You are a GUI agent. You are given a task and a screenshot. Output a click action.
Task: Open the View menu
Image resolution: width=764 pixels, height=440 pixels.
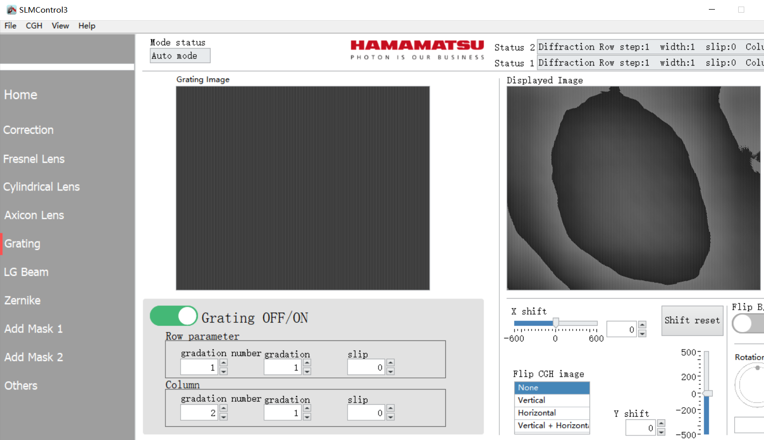pos(60,26)
